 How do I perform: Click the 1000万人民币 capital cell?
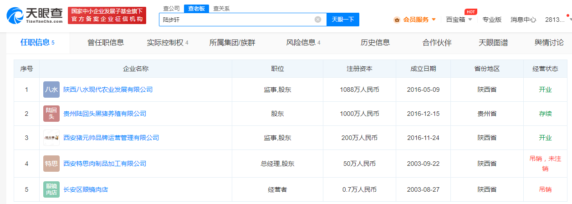tap(360, 114)
